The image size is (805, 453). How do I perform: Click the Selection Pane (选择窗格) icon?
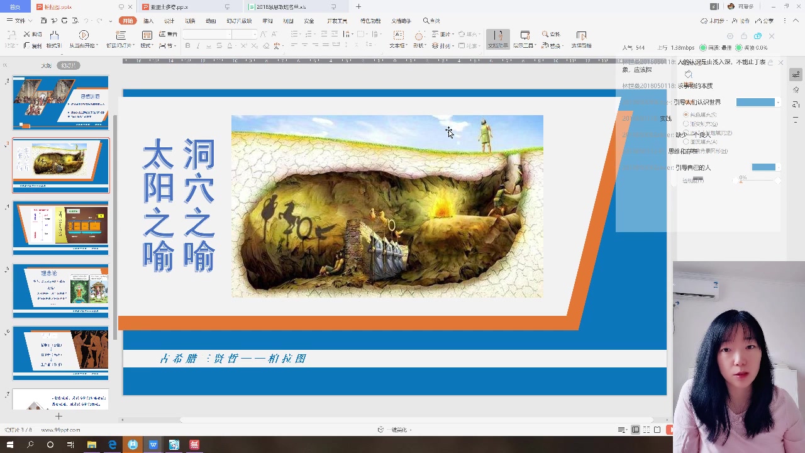click(581, 35)
